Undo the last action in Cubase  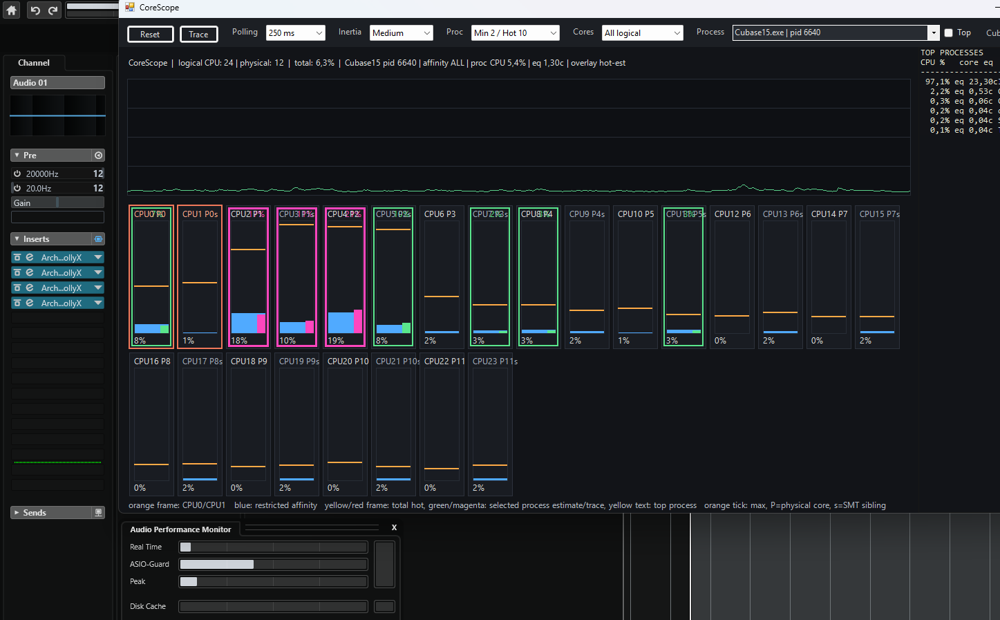35,10
